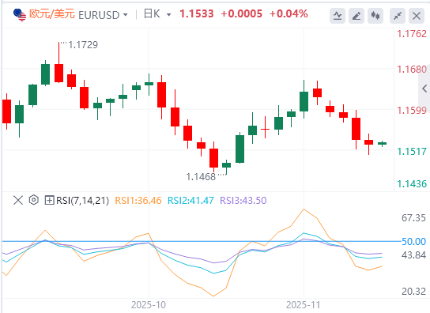Select the drawing pencil tool
This screenshot has height=313, width=430.
pos(356,16)
